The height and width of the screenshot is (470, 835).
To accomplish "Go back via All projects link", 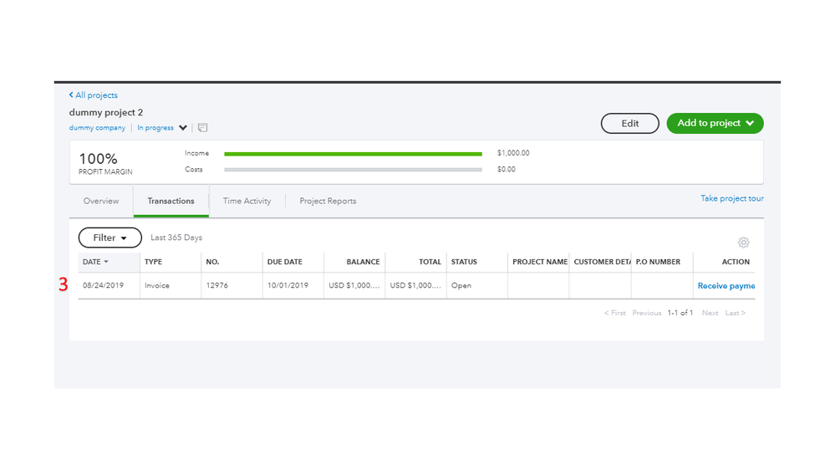I will click(x=93, y=95).
